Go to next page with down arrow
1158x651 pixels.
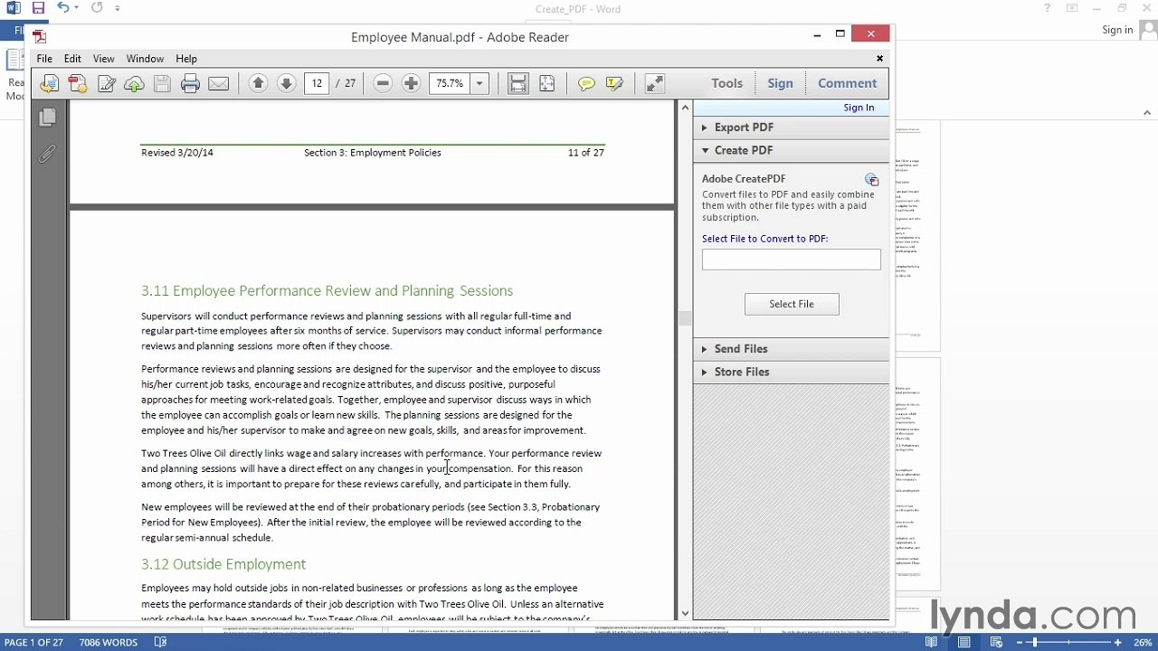286,83
